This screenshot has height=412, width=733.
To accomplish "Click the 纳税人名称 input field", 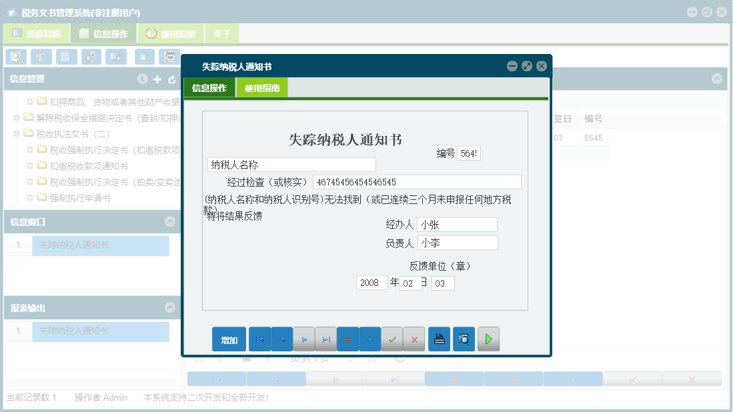I will [x=291, y=165].
